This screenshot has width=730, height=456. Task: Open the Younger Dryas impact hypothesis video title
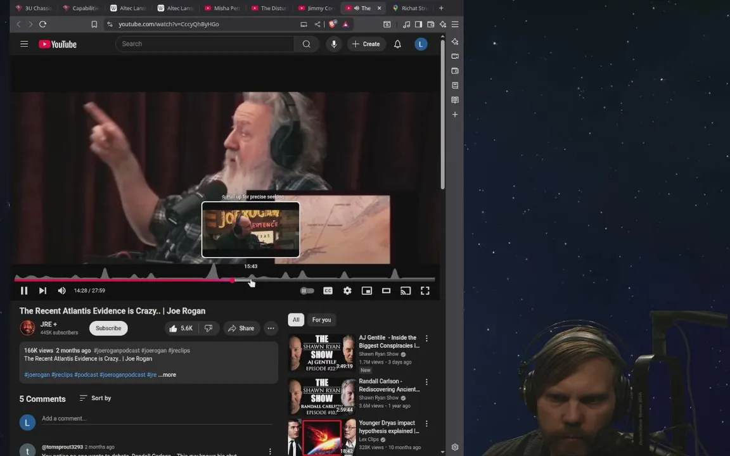coord(388,427)
